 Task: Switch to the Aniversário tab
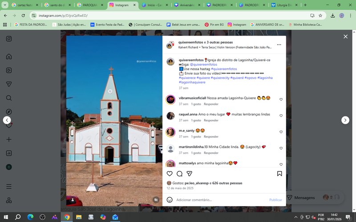click(187, 5)
